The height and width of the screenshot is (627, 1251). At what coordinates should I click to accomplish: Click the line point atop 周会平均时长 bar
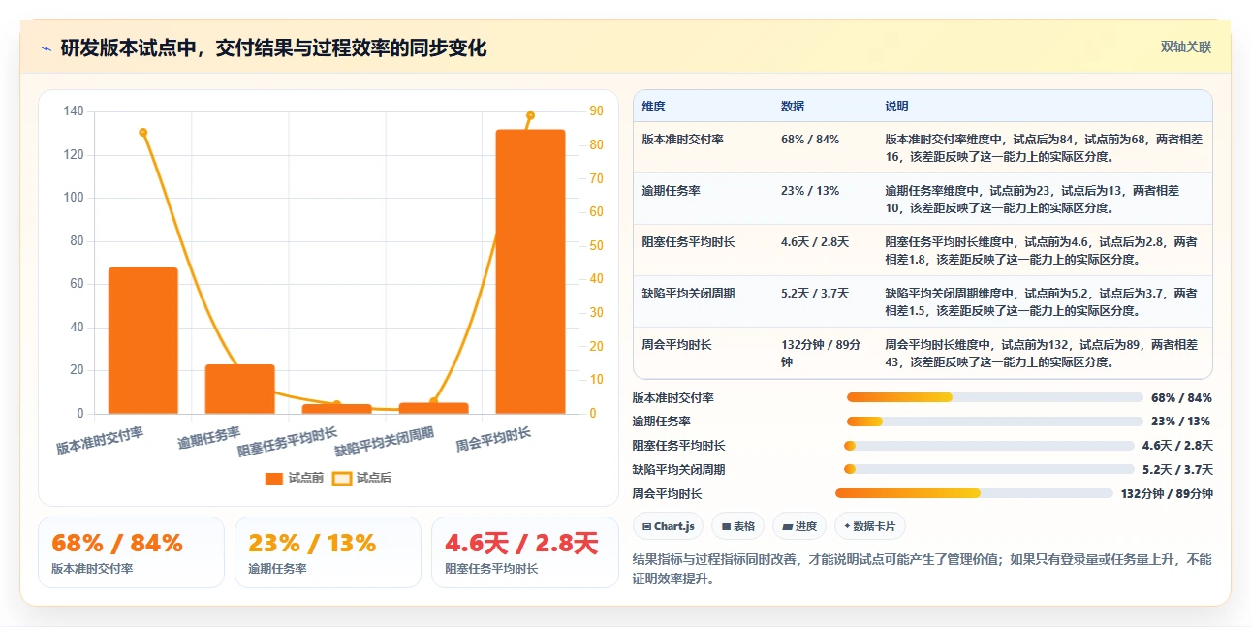click(530, 115)
